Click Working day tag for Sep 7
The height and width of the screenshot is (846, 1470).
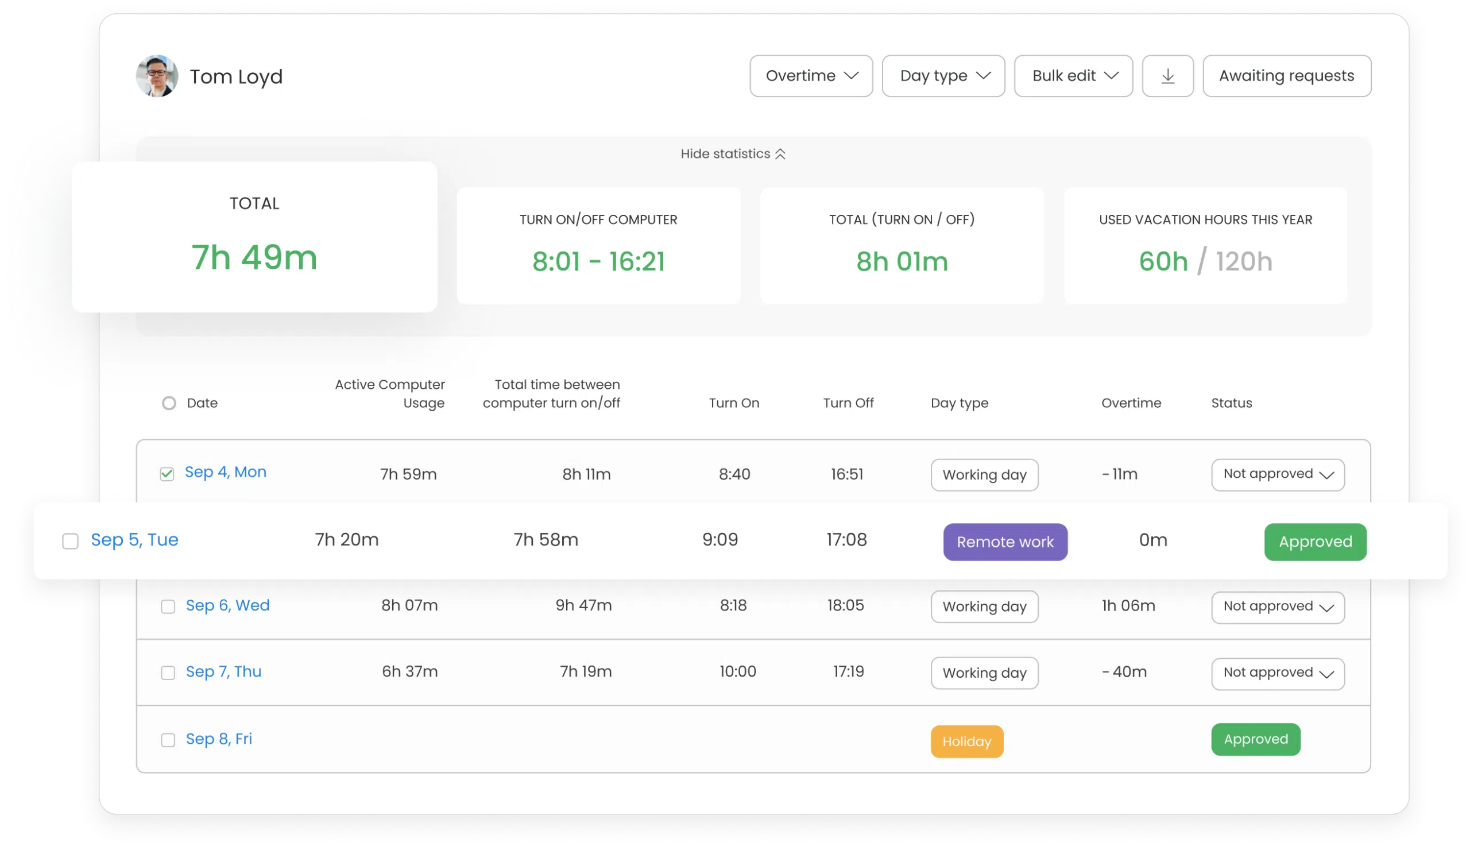[x=984, y=673]
